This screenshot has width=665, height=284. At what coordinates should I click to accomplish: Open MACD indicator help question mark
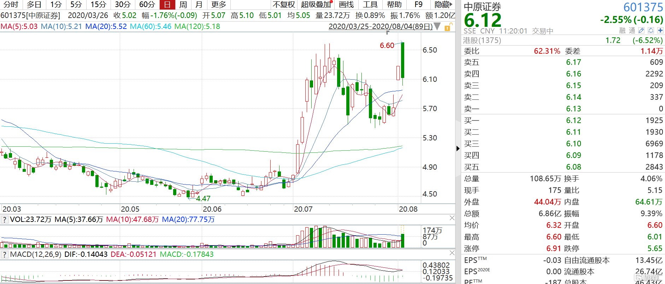4,254
